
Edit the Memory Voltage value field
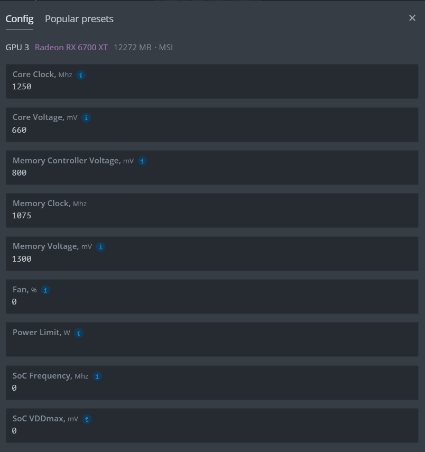click(211, 259)
